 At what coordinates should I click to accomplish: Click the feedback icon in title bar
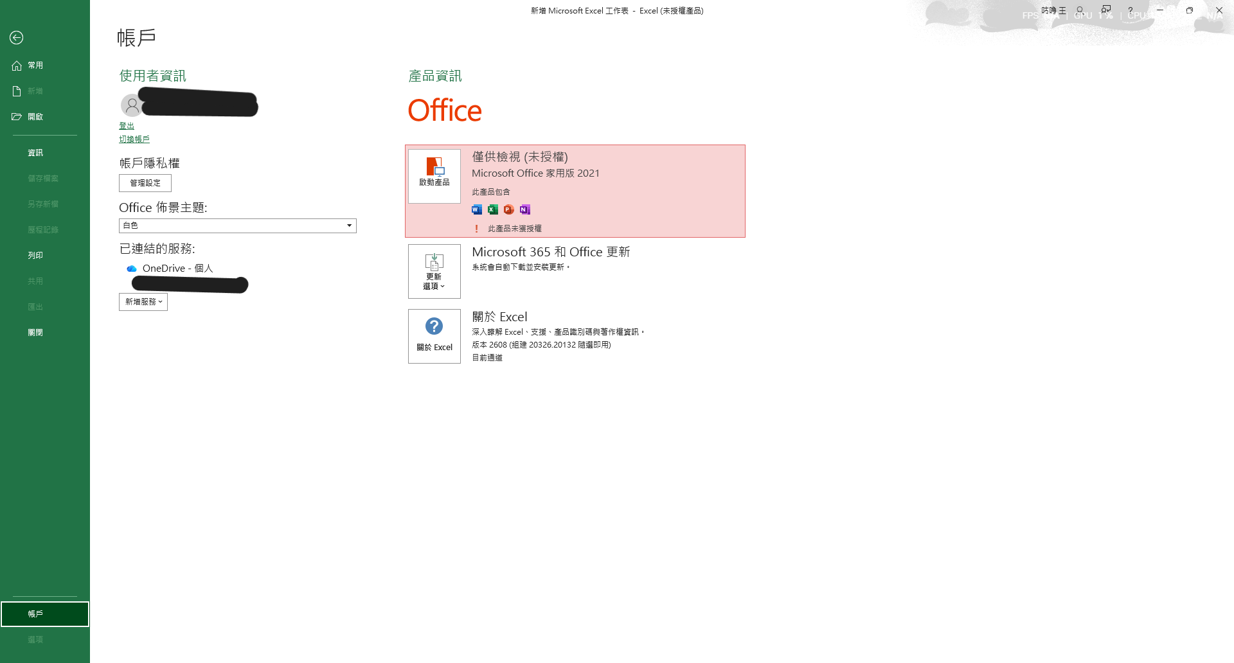(1106, 10)
